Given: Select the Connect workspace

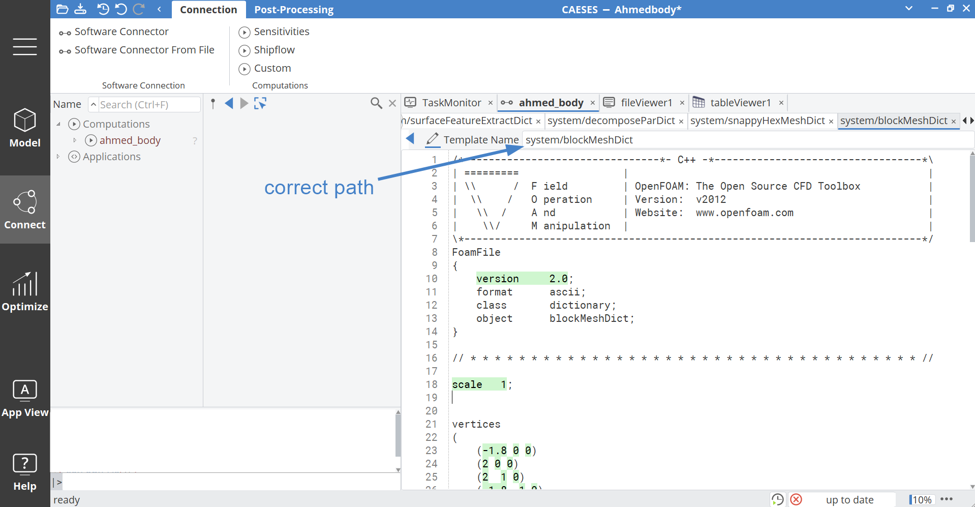Looking at the screenshot, I should coord(25,210).
